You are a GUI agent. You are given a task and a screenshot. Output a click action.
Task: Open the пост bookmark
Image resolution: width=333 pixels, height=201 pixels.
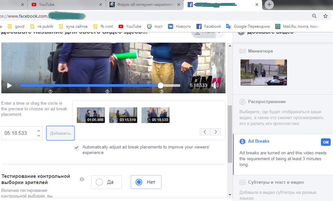pyautogui.click(x=155, y=26)
